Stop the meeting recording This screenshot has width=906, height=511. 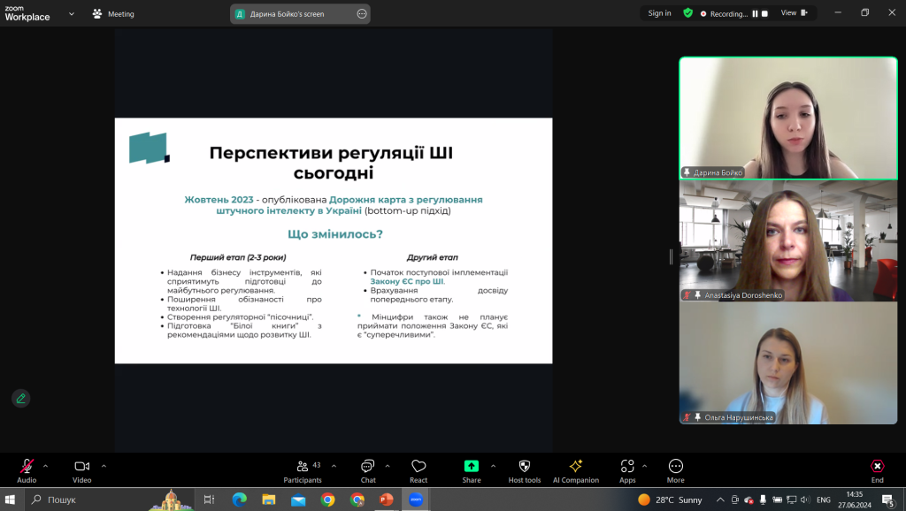764,14
